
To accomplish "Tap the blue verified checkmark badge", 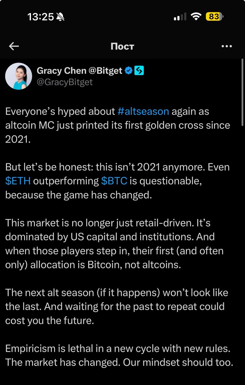I will click(x=129, y=71).
